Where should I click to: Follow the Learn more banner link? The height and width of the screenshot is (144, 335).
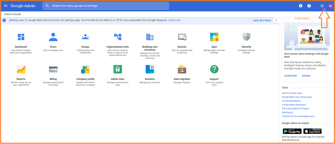tap(174, 20)
